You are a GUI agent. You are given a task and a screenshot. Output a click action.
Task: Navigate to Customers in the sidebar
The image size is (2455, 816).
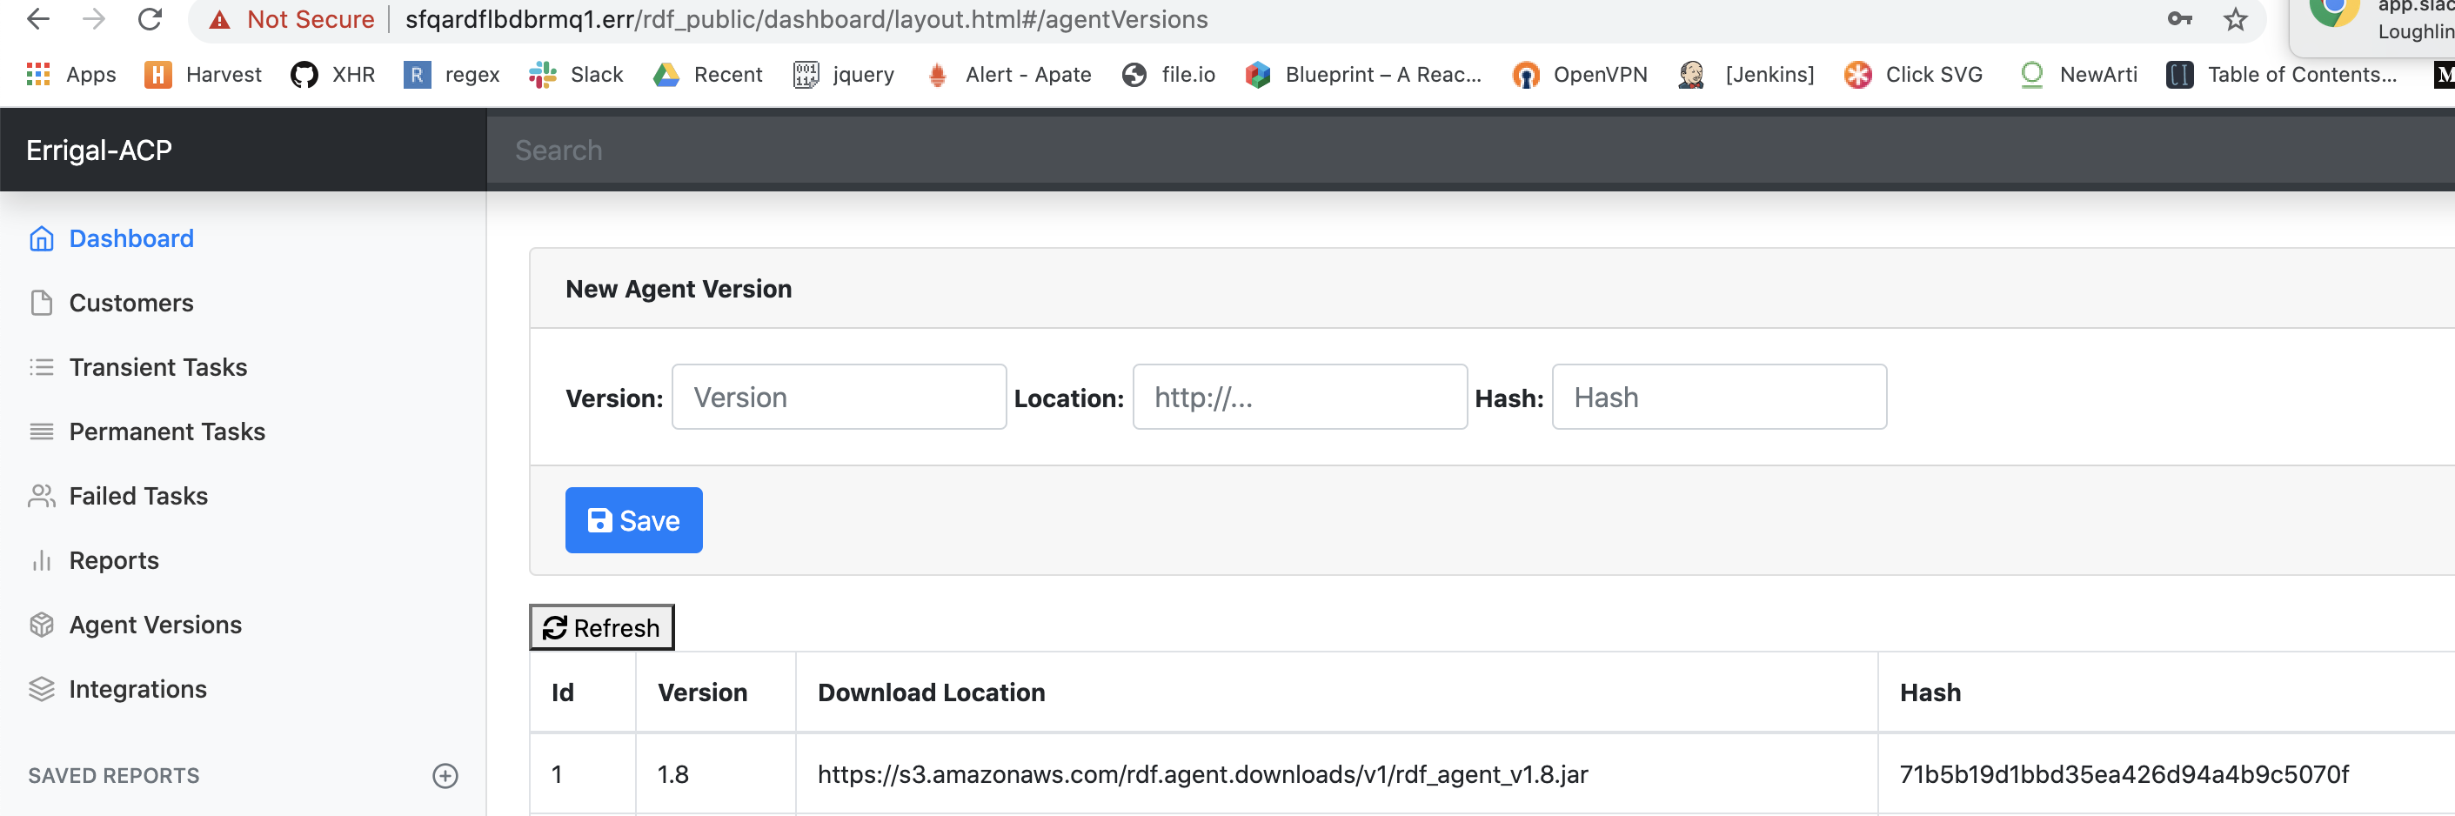(x=130, y=303)
